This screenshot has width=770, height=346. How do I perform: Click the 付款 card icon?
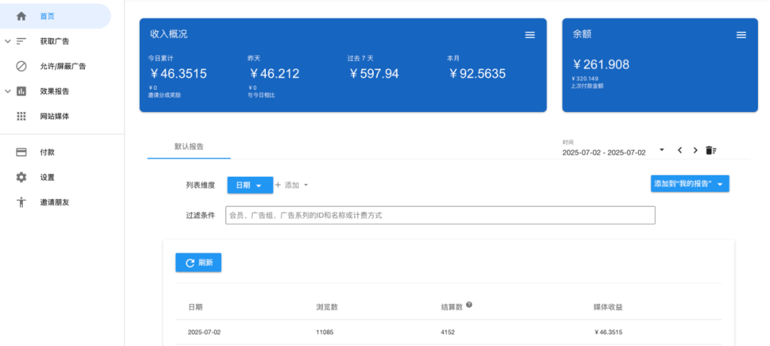[x=21, y=153]
